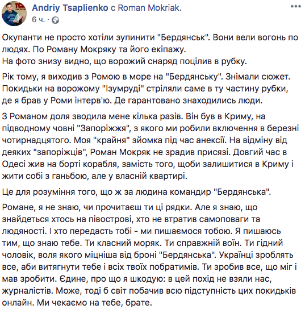Screen dimensions: 305x309
Task: Click the globe public-audience icon
Action: 55,20
